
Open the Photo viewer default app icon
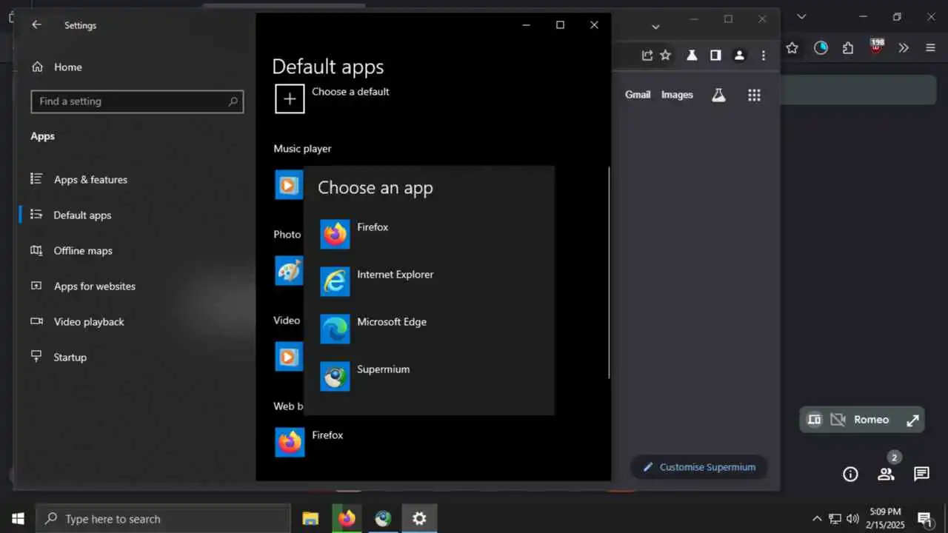tap(288, 270)
